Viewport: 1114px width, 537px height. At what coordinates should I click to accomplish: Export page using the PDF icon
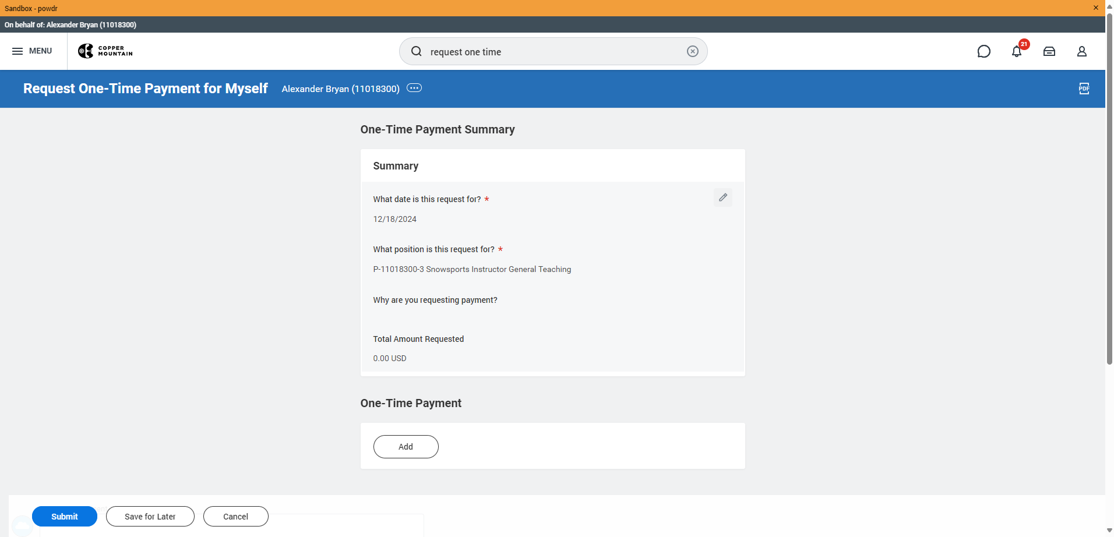[x=1084, y=89]
